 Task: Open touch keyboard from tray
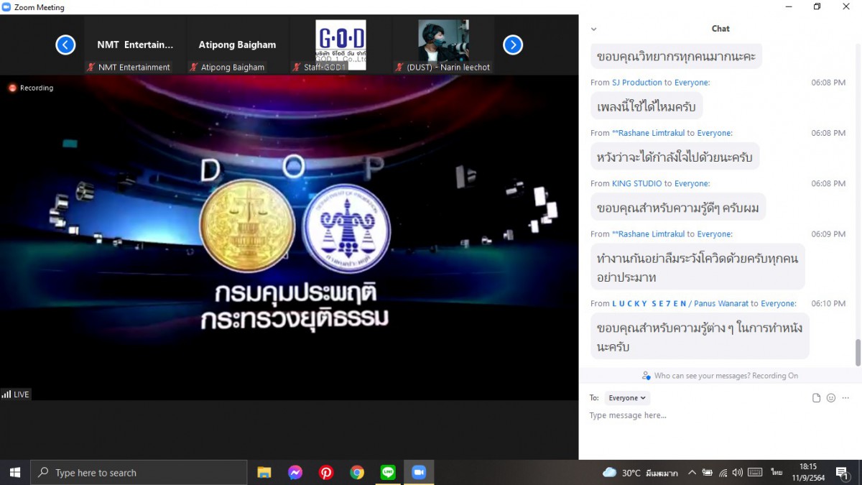[x=755, y=473]
